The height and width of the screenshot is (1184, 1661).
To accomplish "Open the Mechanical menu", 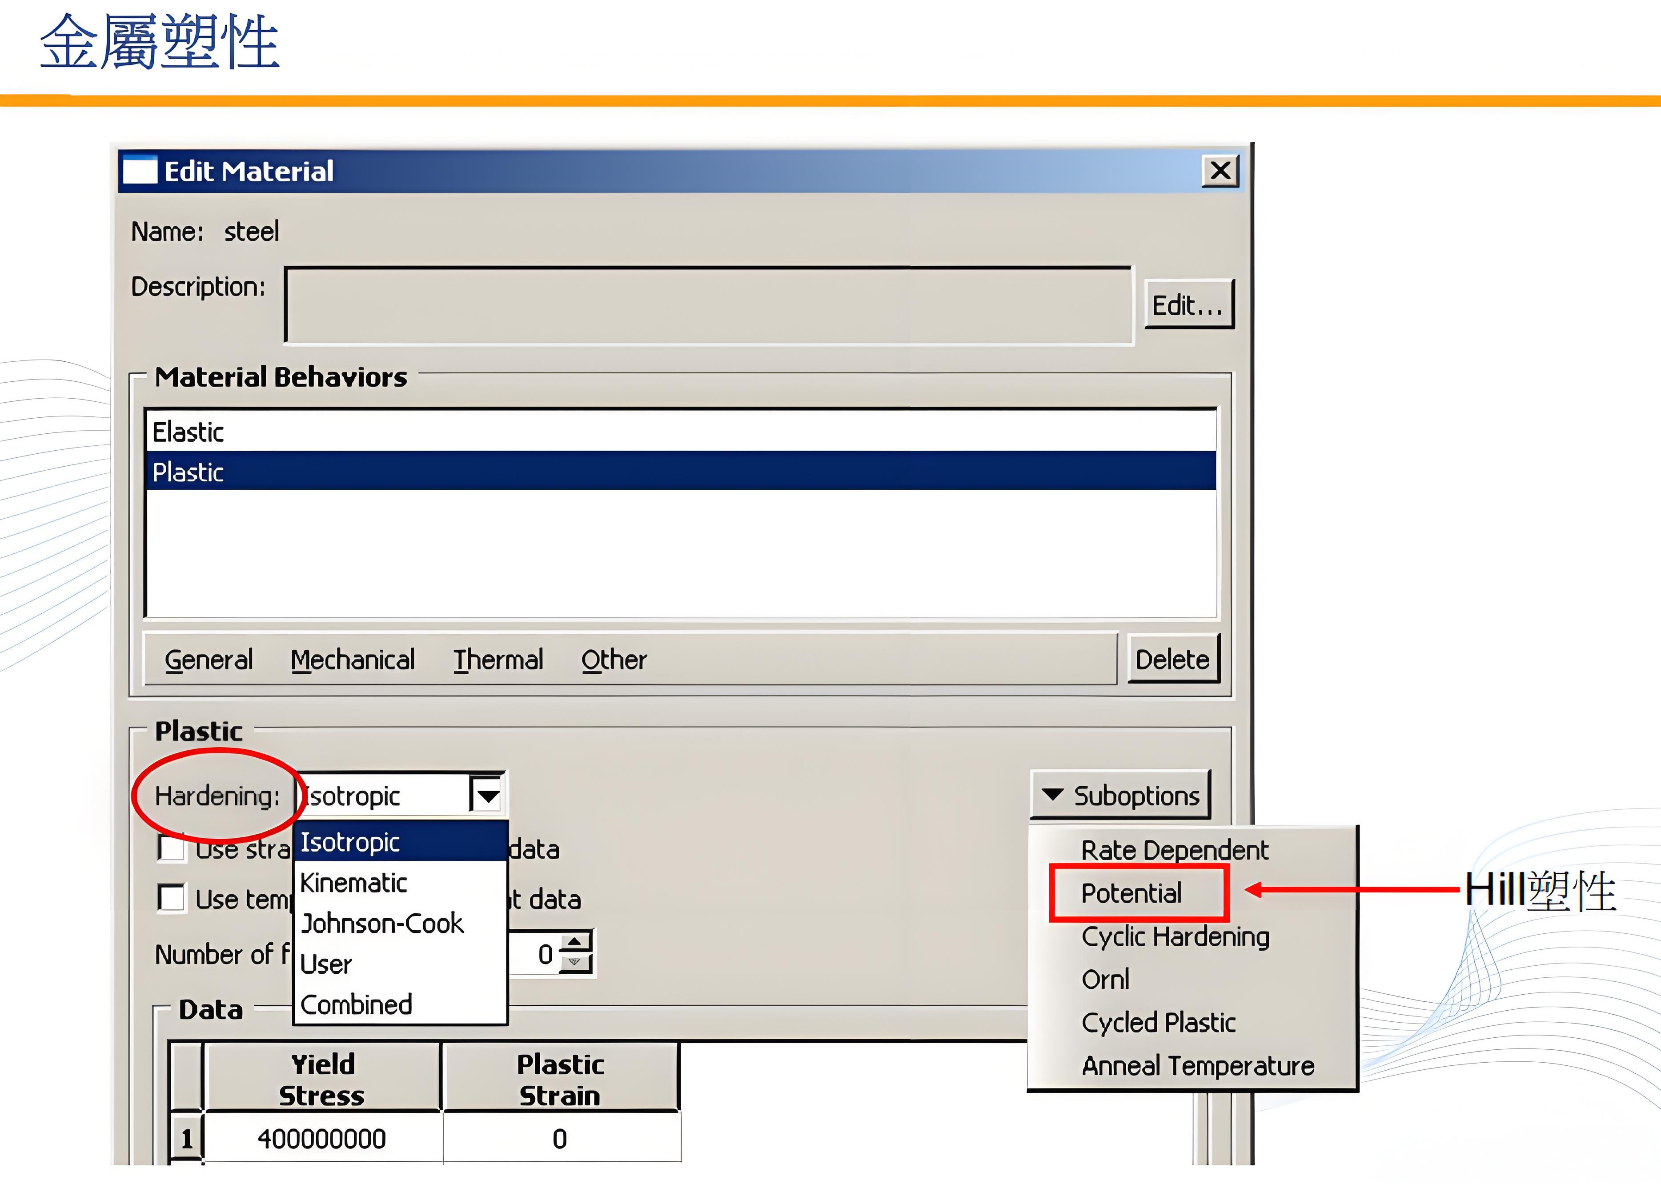I will [x=352, y=660].
